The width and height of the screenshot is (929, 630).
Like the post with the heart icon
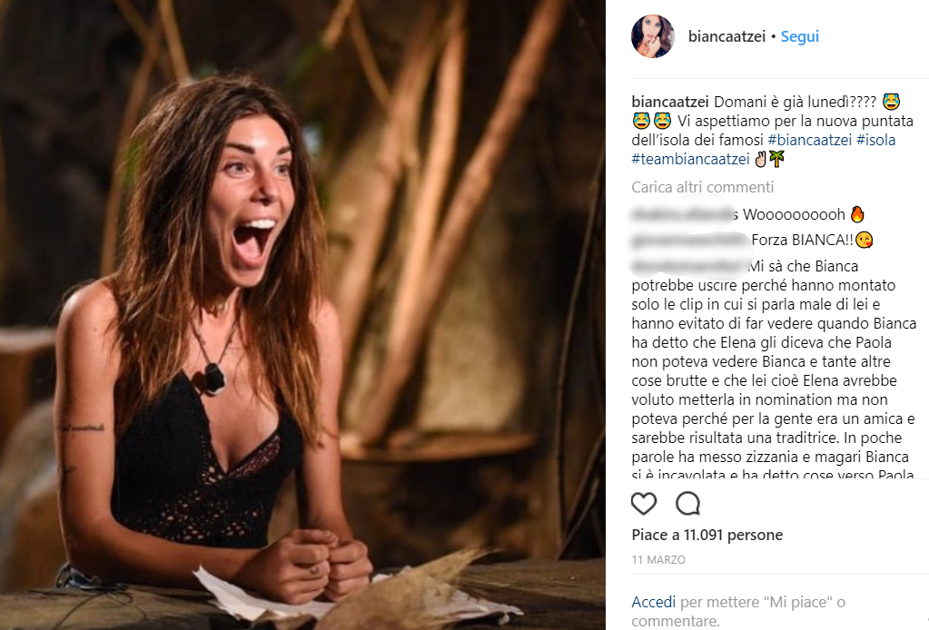point(644,503)
